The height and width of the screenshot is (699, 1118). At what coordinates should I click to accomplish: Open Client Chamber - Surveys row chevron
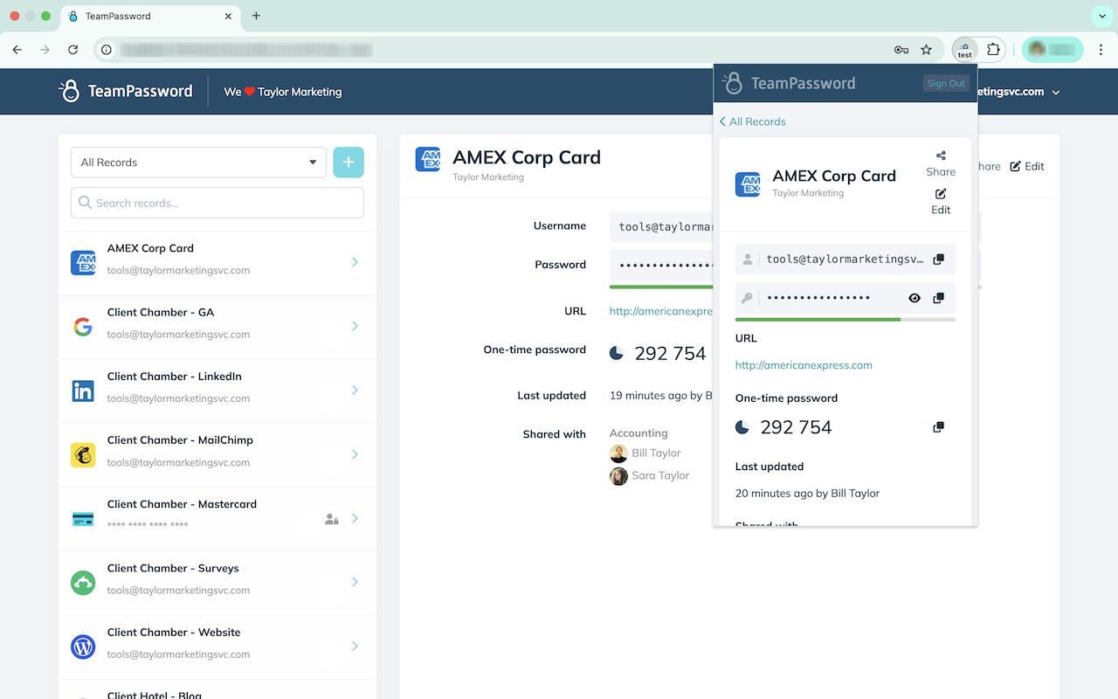click(x=355, y=582)
